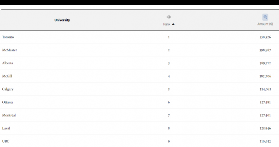Click the icon above the Rank header
279x147 pixels.
click(169, 17)
